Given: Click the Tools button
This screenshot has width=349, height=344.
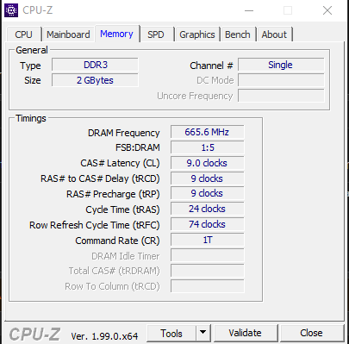Looking at the screenshot, I should [171, 334].
